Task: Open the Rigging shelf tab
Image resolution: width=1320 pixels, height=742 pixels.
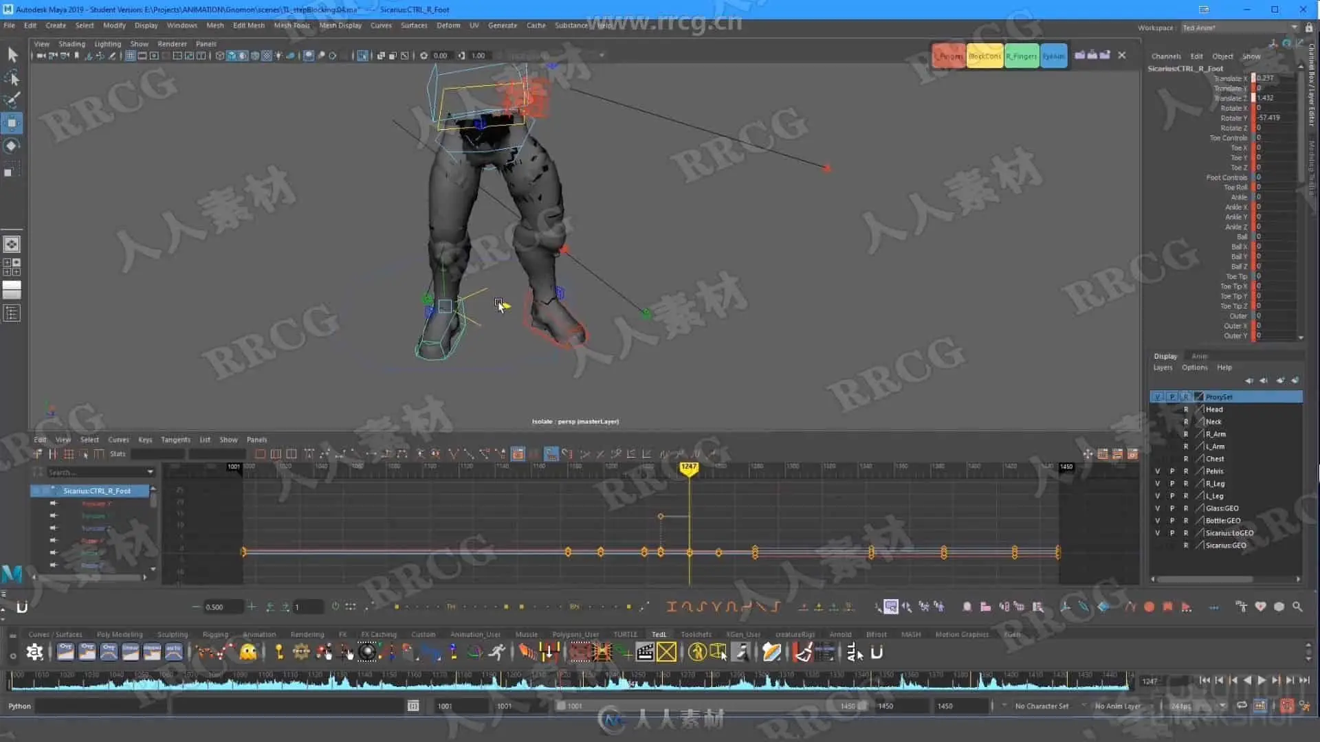Action: (215, 635)
